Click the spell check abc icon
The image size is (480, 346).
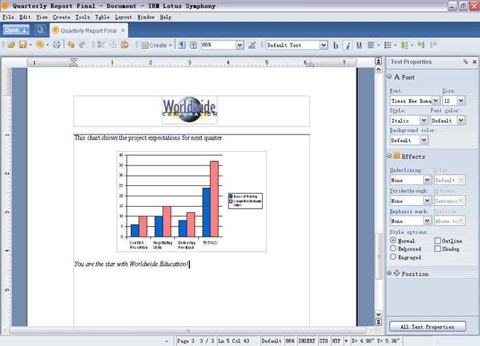252,45
